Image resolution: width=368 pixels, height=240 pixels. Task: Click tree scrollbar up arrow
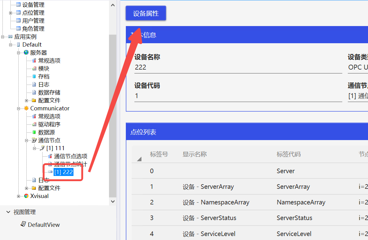tap(113, 5)
